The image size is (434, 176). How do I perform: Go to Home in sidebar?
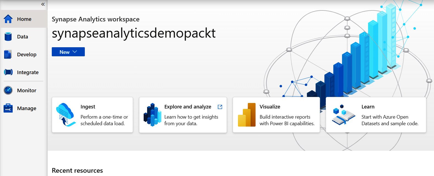(24, 19)
